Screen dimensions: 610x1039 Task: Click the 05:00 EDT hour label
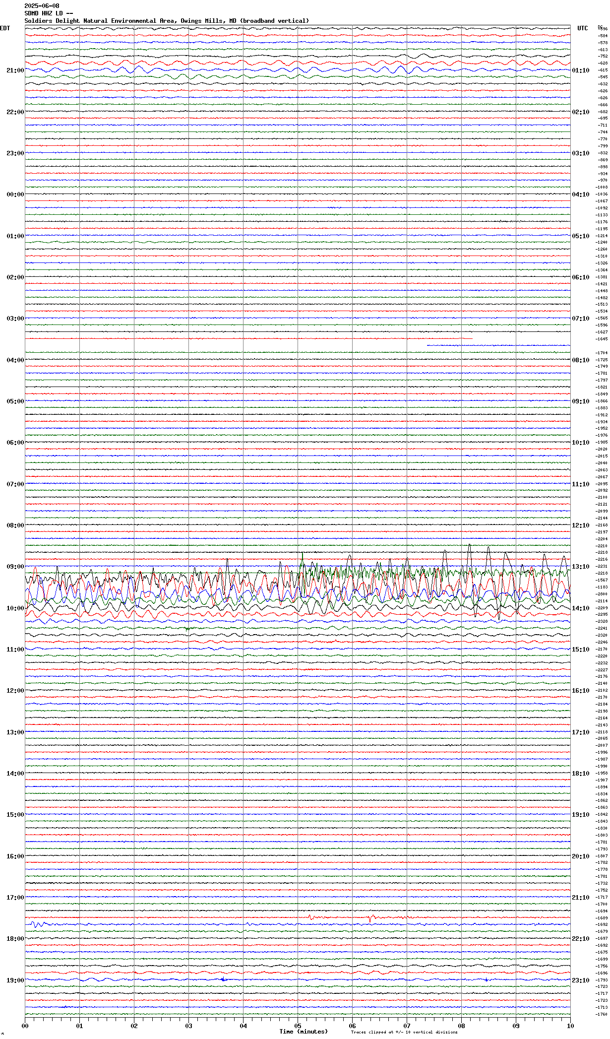click(x=15, y=401)
